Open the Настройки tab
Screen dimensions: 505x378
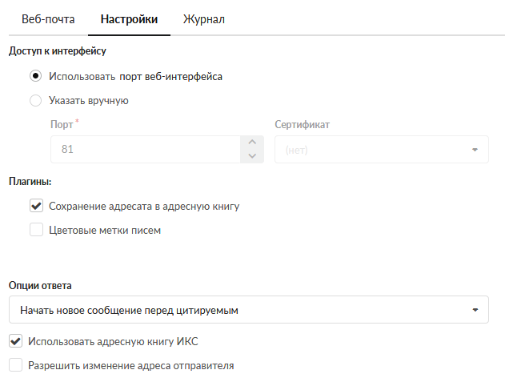(129, 19)
